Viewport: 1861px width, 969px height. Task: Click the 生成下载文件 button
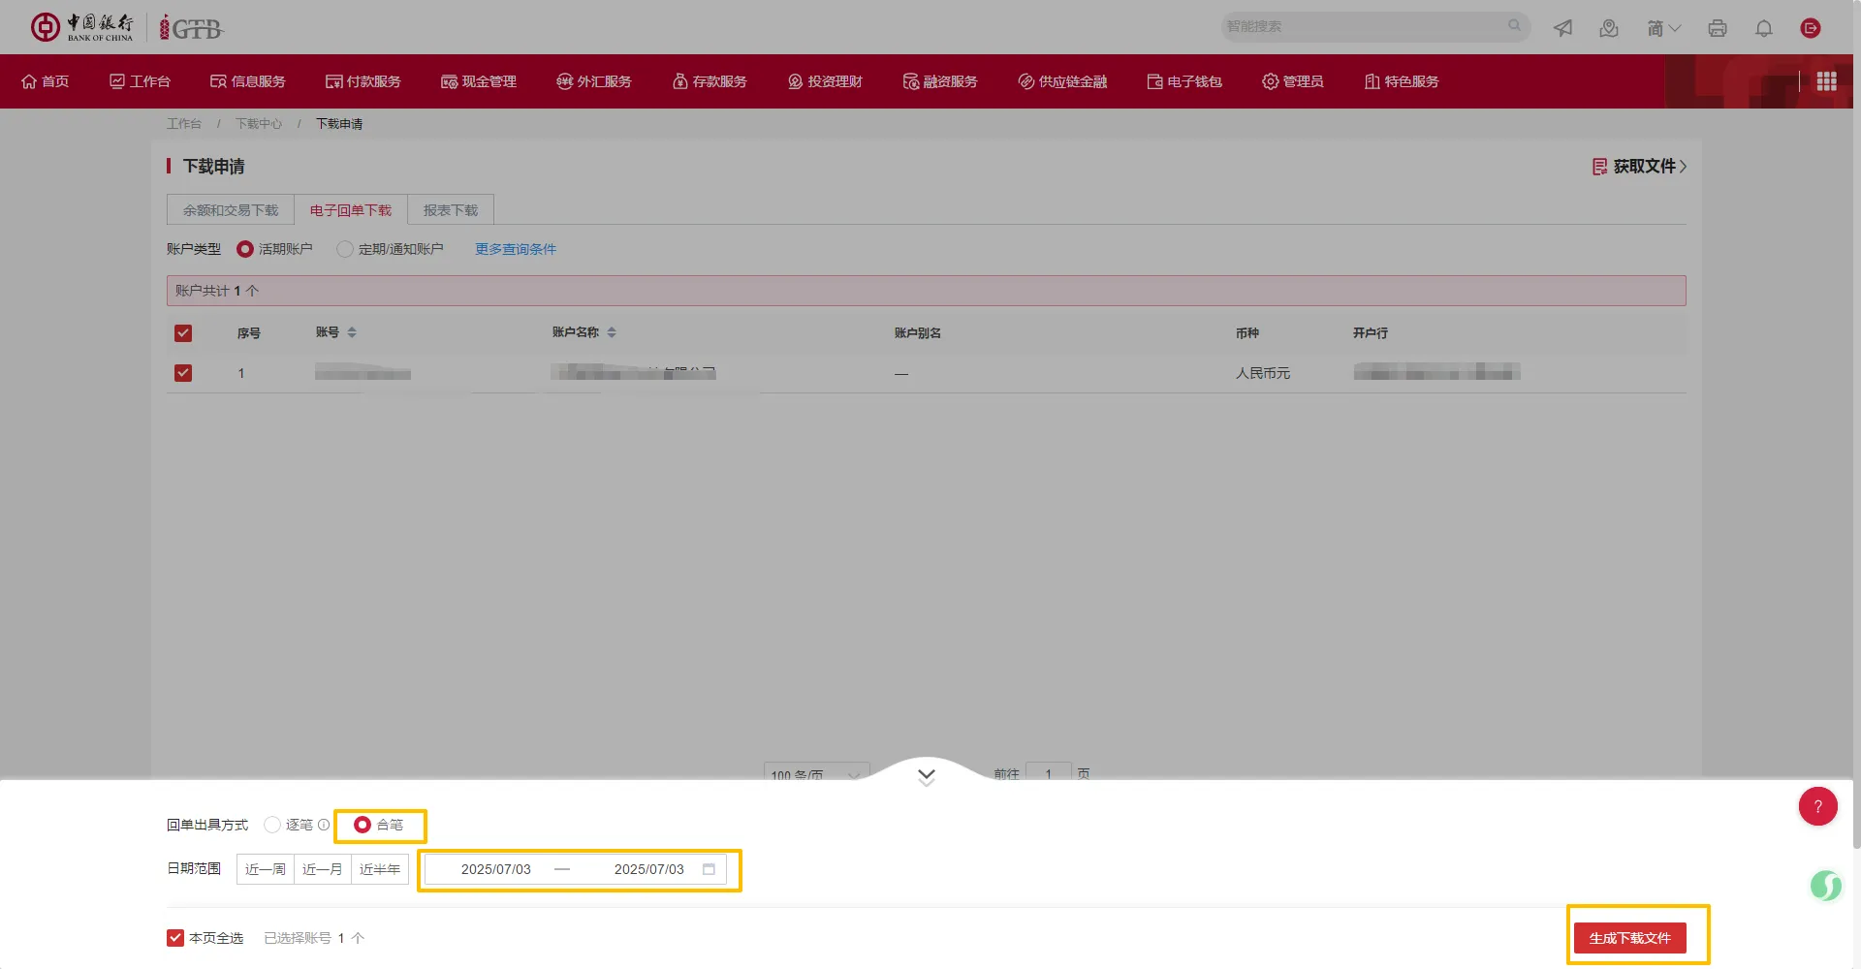(x=1631, y=937)
